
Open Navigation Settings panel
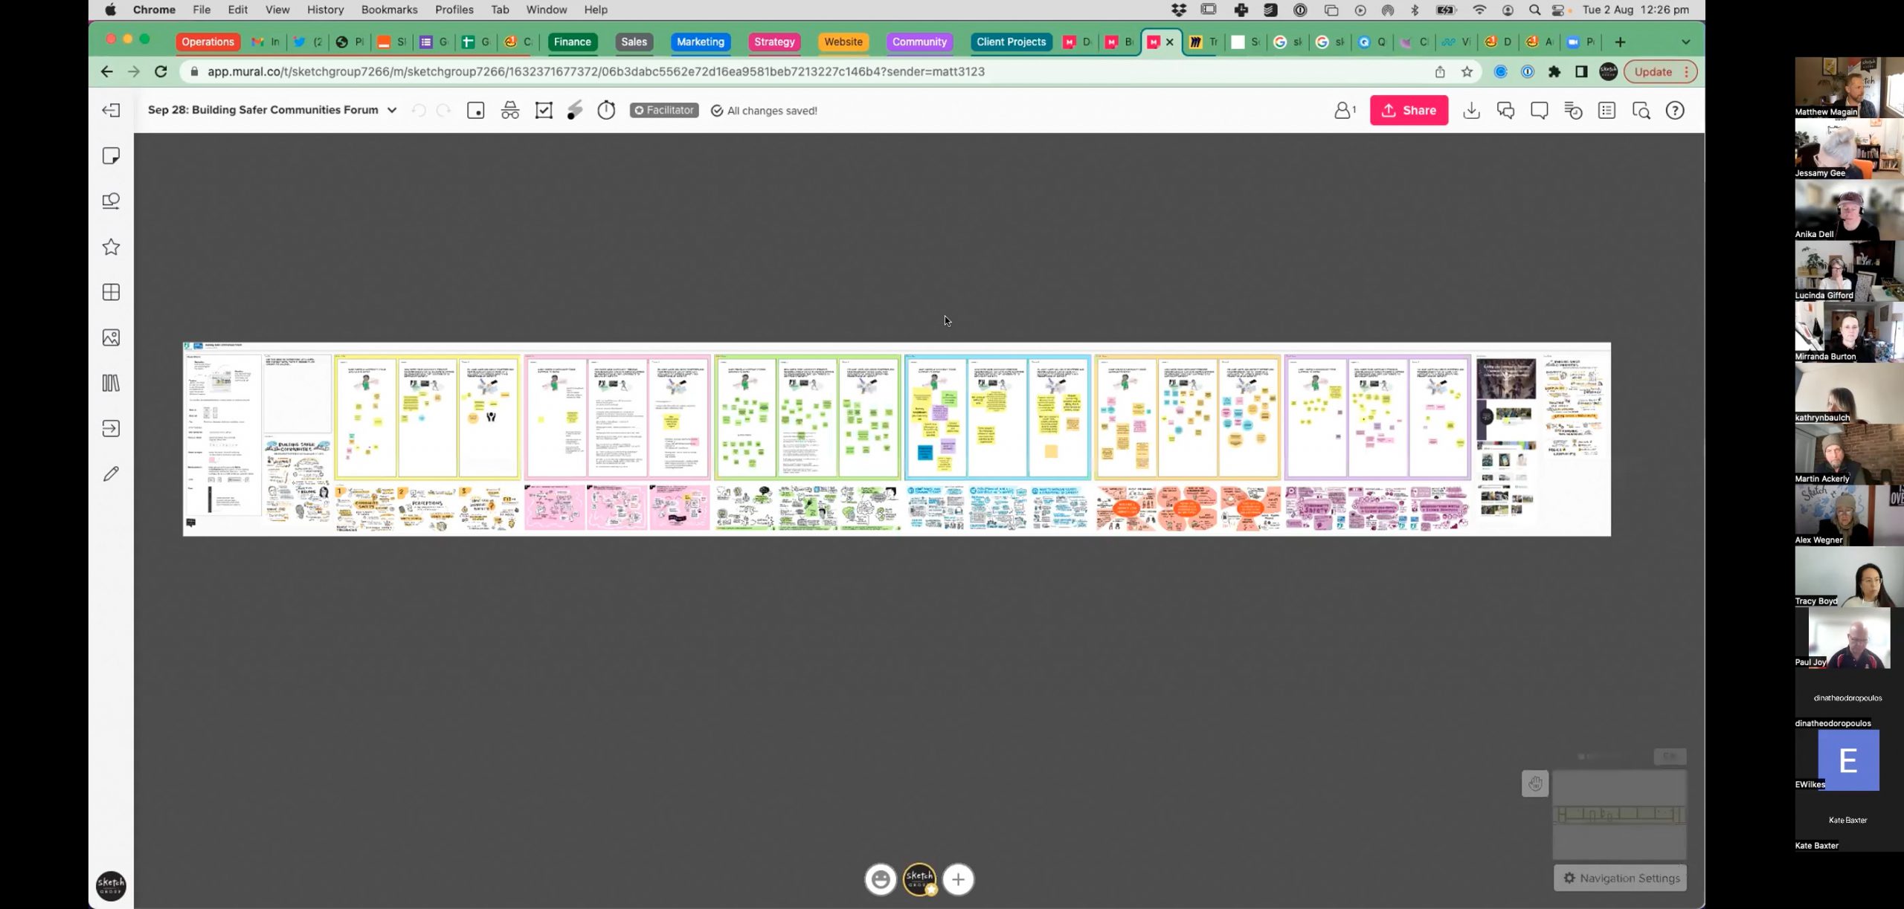coord(1620,878)
